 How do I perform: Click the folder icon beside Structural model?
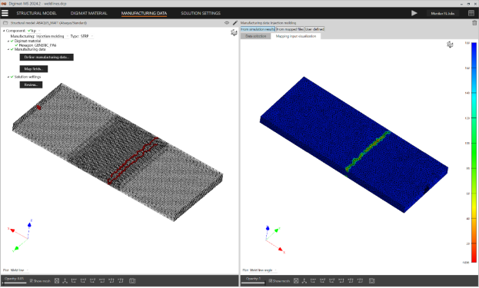(5, 23)
